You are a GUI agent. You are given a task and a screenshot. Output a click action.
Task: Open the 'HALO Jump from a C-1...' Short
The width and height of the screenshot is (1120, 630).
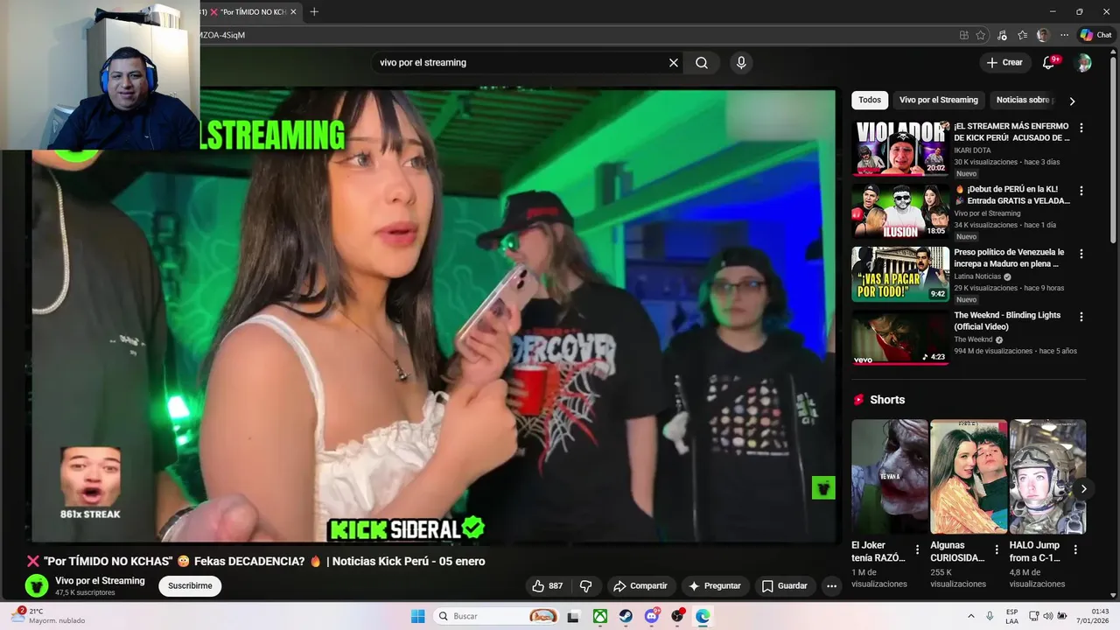point(1047,477)
